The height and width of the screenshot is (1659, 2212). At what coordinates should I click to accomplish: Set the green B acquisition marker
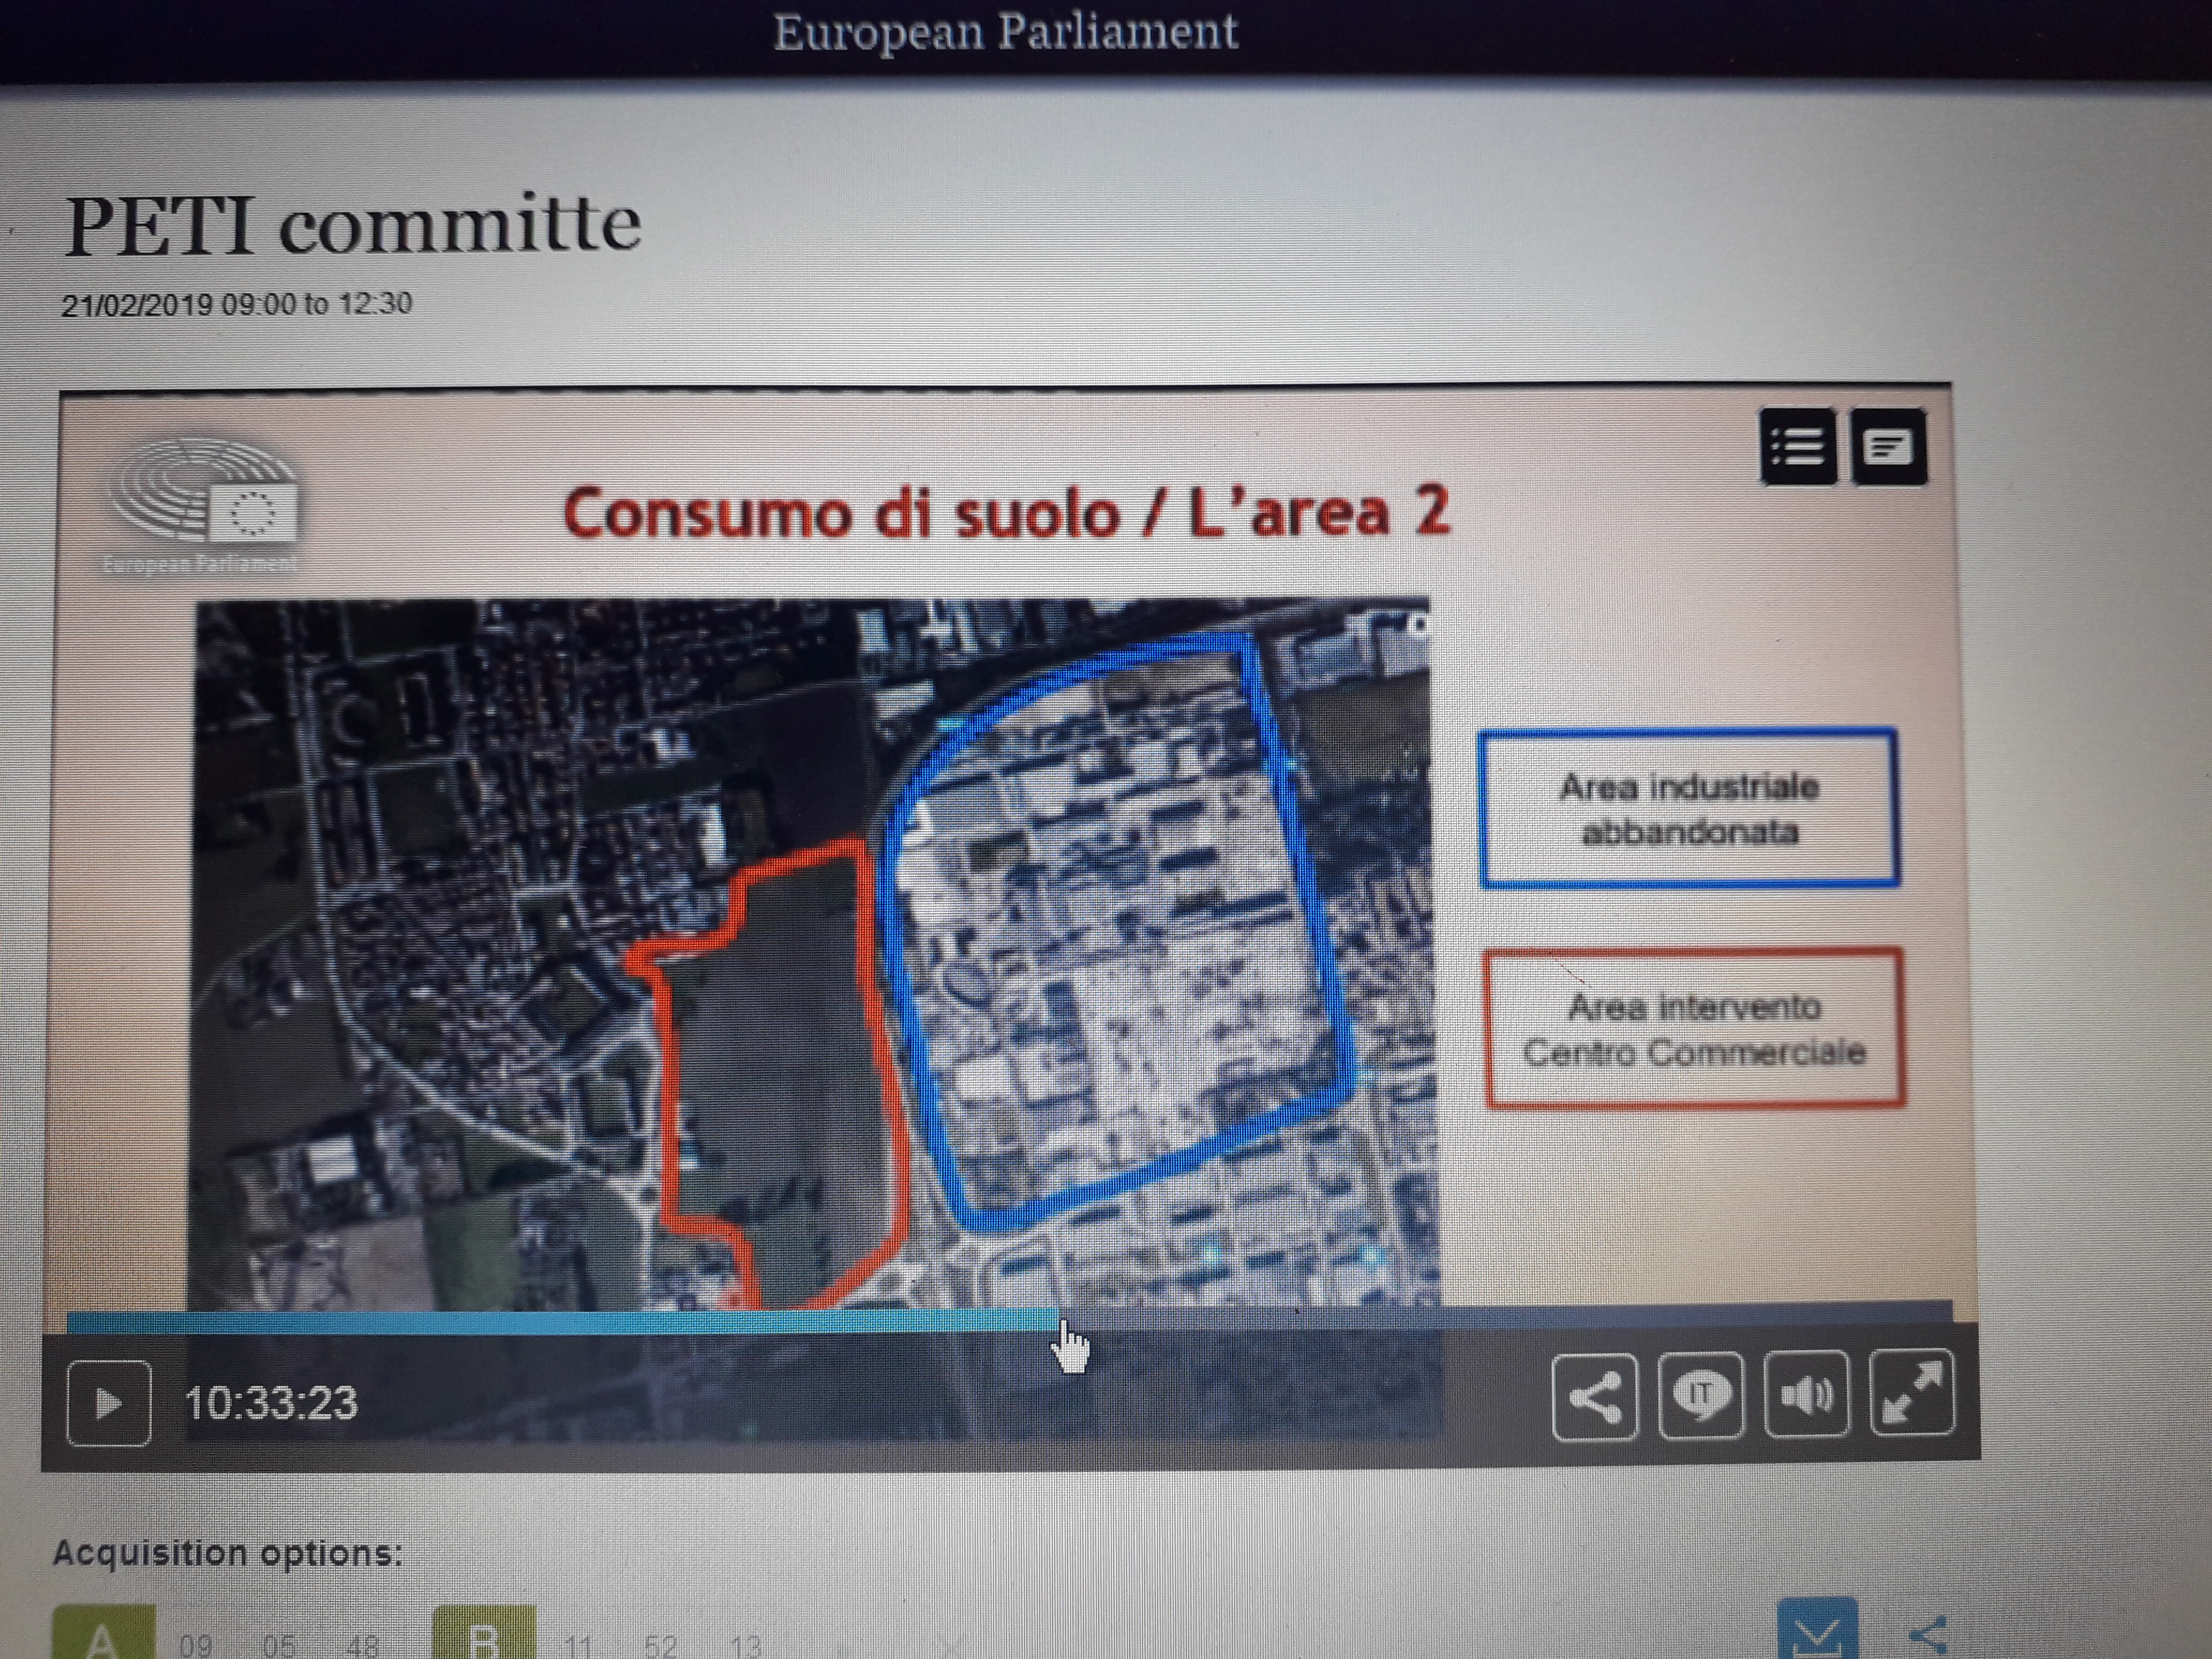[x=484, y=1633]
